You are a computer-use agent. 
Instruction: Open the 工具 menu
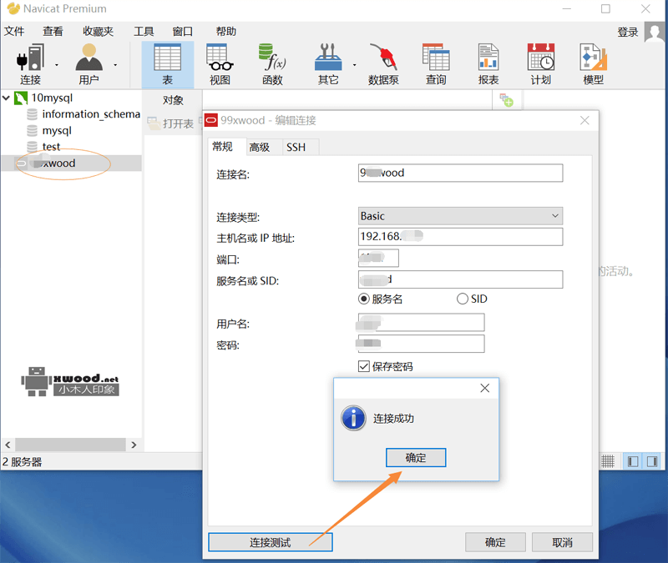[144, 32]
